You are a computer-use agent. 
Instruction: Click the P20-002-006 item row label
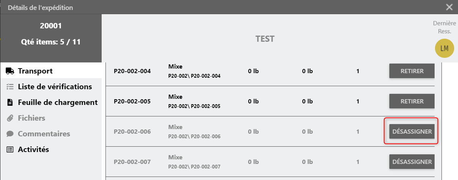132,131
